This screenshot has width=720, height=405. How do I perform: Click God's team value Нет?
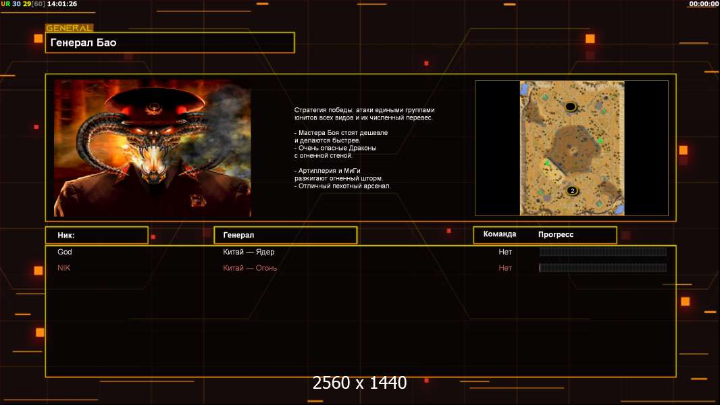coord(505,252)
